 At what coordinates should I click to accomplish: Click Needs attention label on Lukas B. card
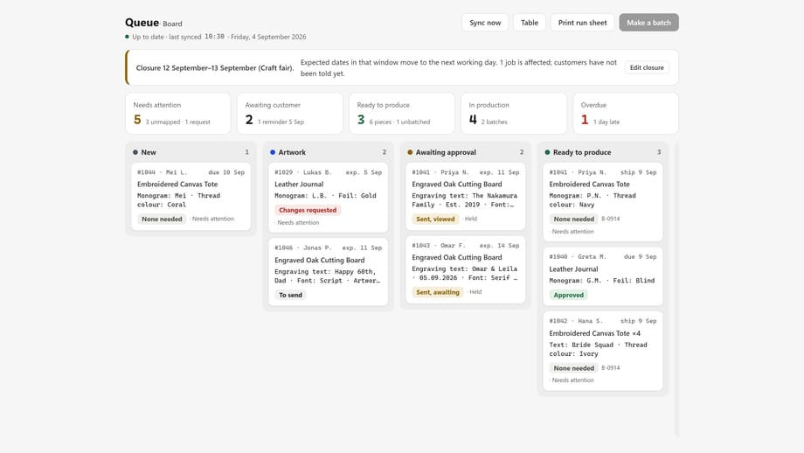[298, 223]
